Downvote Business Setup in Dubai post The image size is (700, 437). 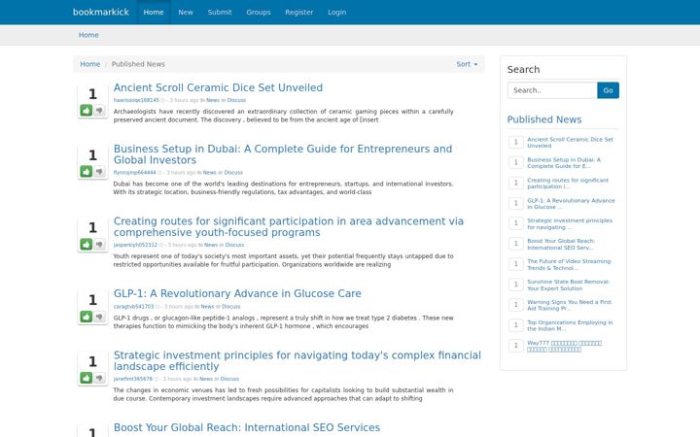99,171
